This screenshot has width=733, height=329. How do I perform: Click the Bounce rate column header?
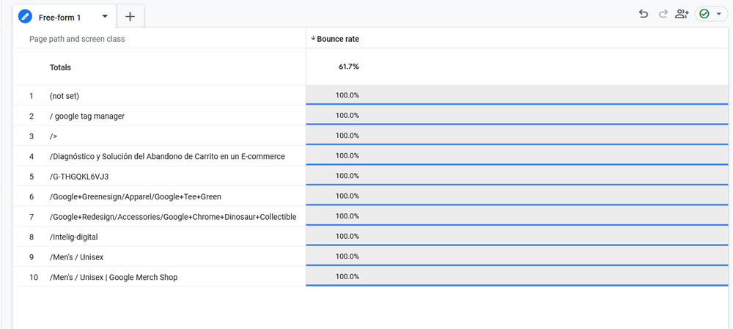coord(338,39)
